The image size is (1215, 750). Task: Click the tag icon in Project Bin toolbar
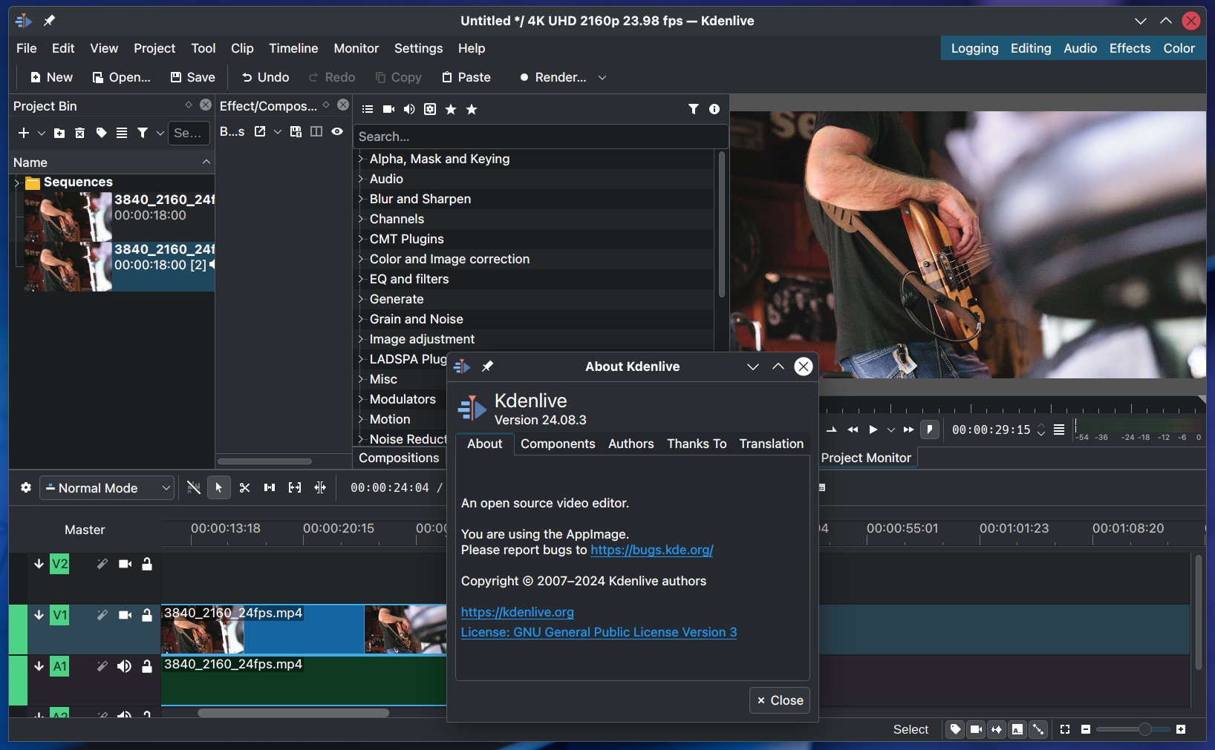pyautogui.click(x=101, y=133)
